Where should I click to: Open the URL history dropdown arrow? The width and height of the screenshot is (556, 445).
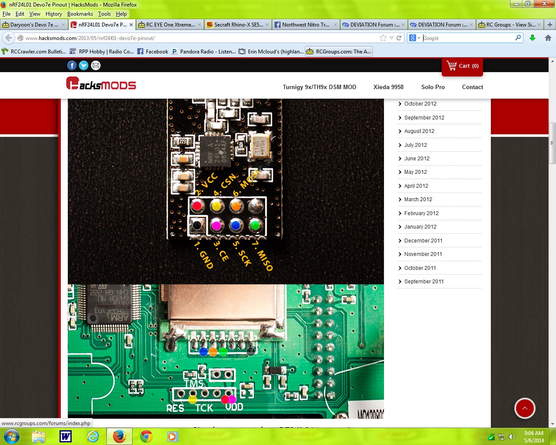[x=391, y=38]
